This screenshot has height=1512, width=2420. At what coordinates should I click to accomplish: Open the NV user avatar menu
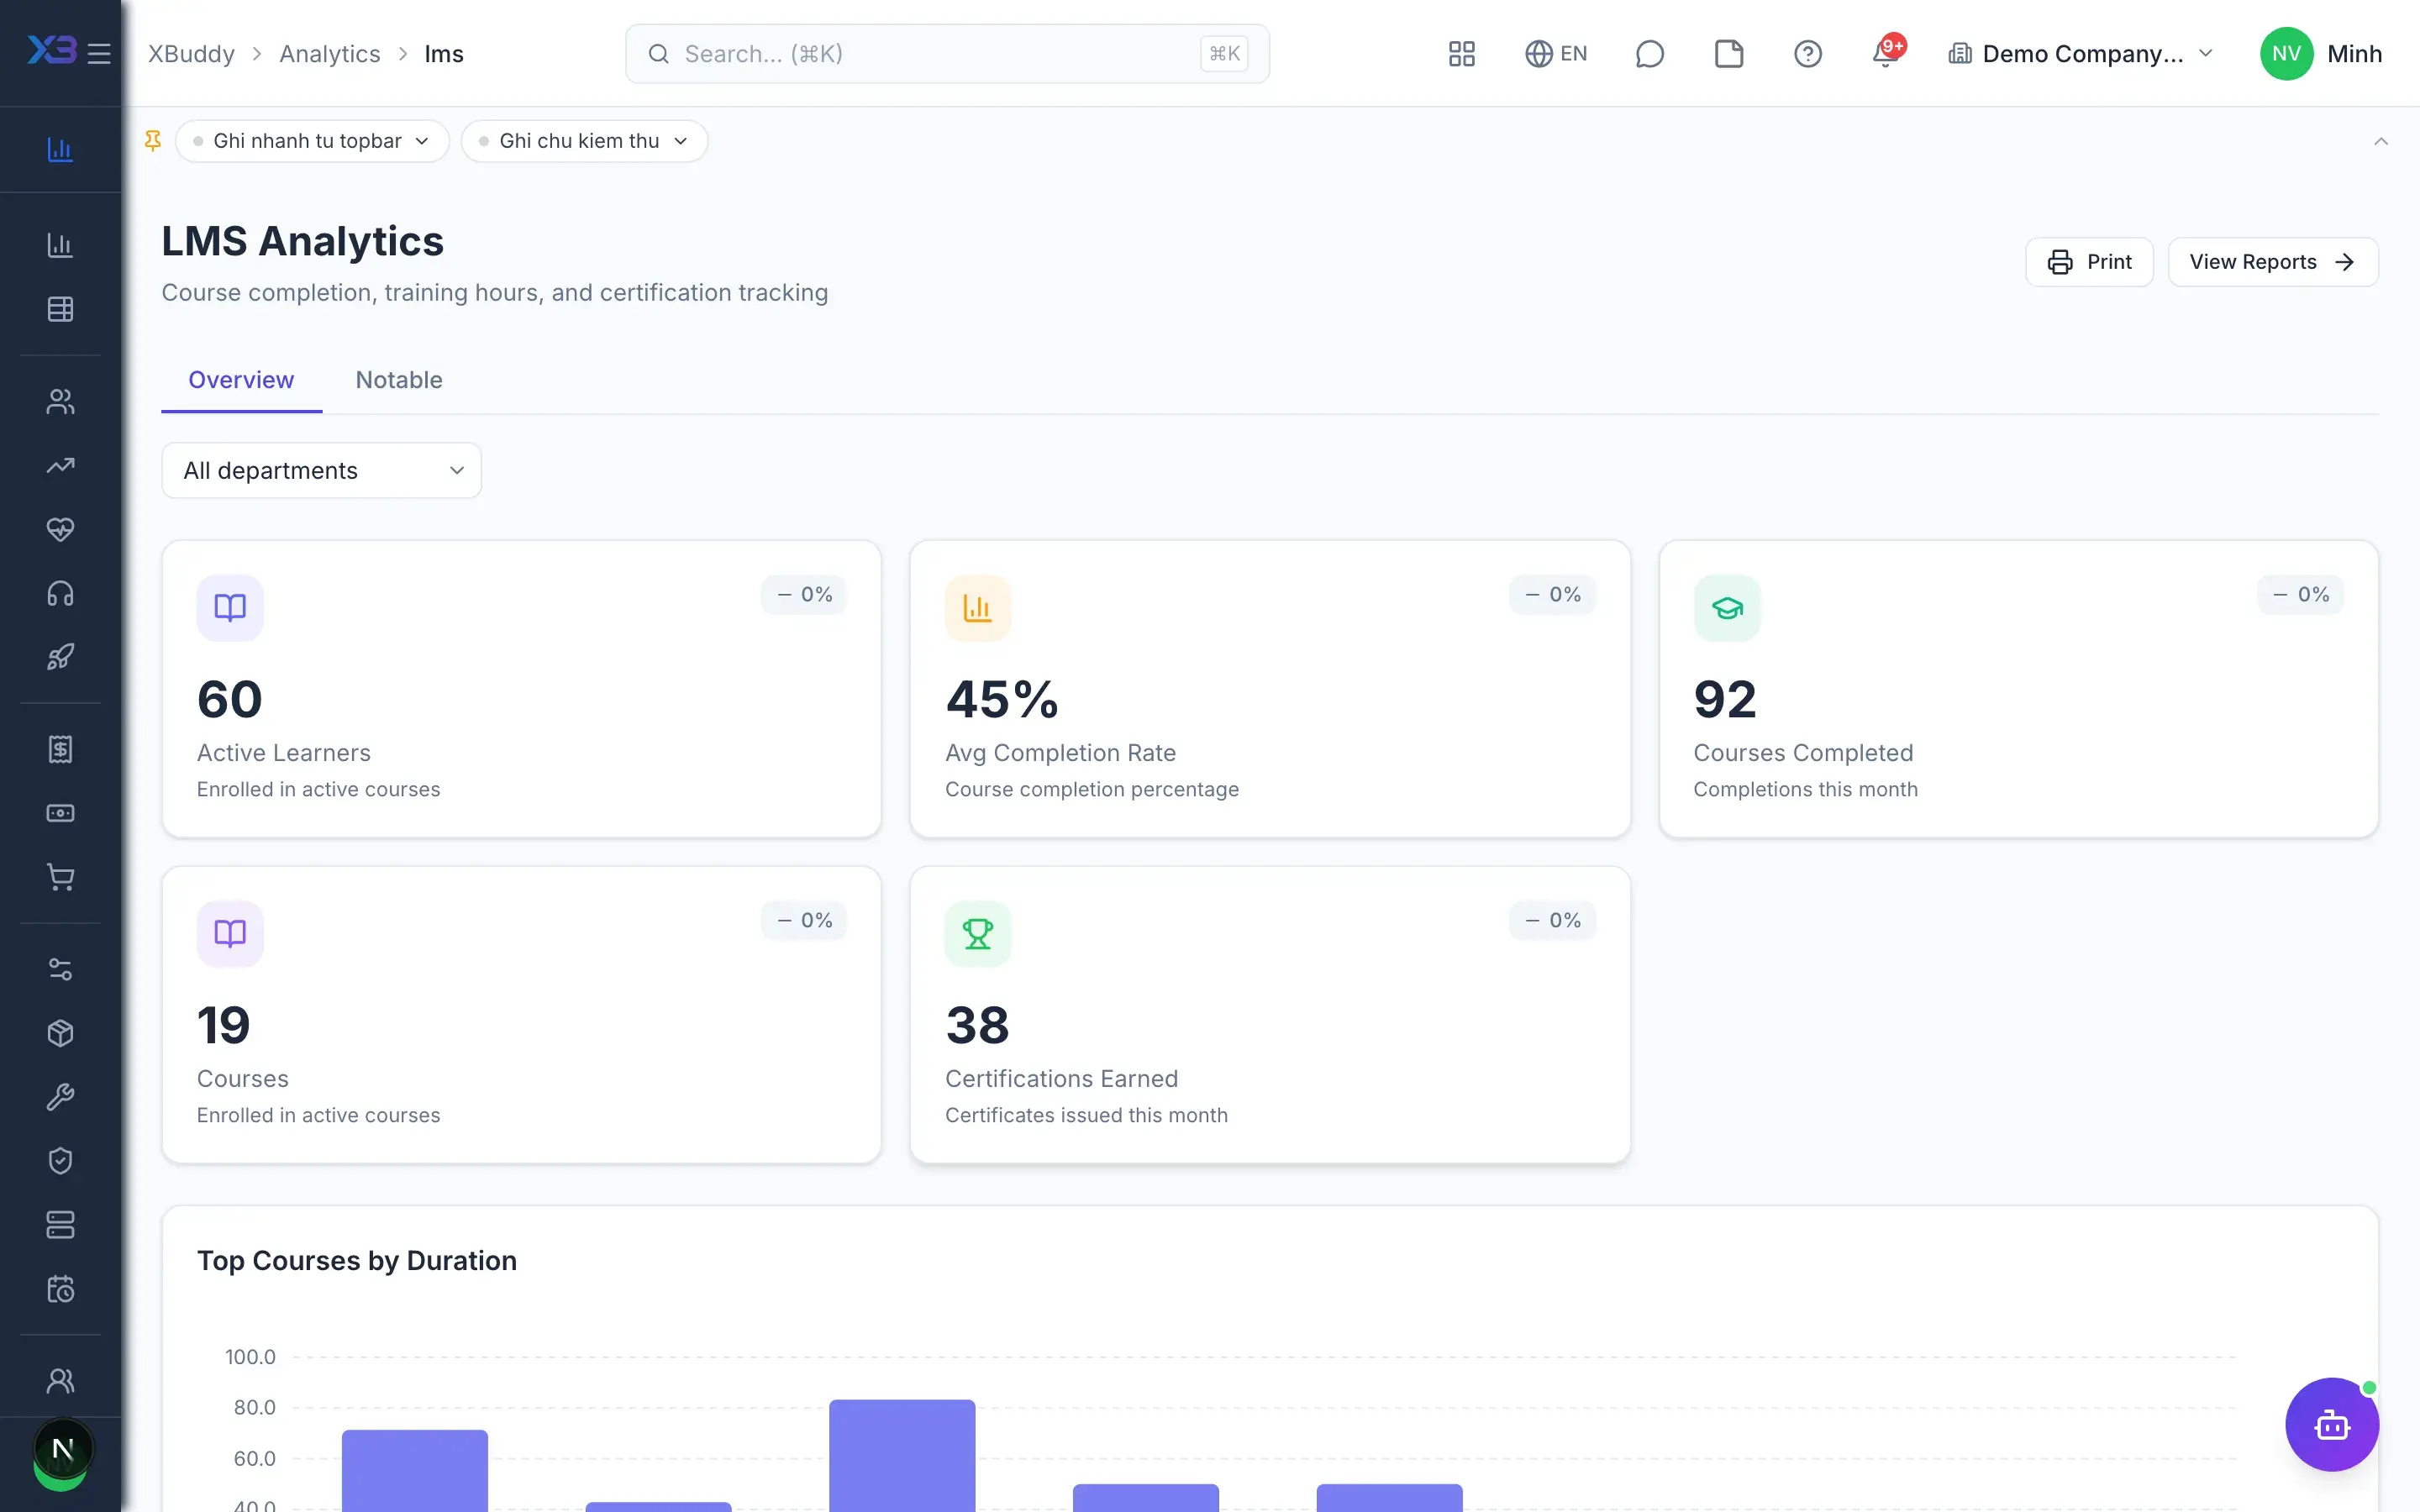point(2286,54)
